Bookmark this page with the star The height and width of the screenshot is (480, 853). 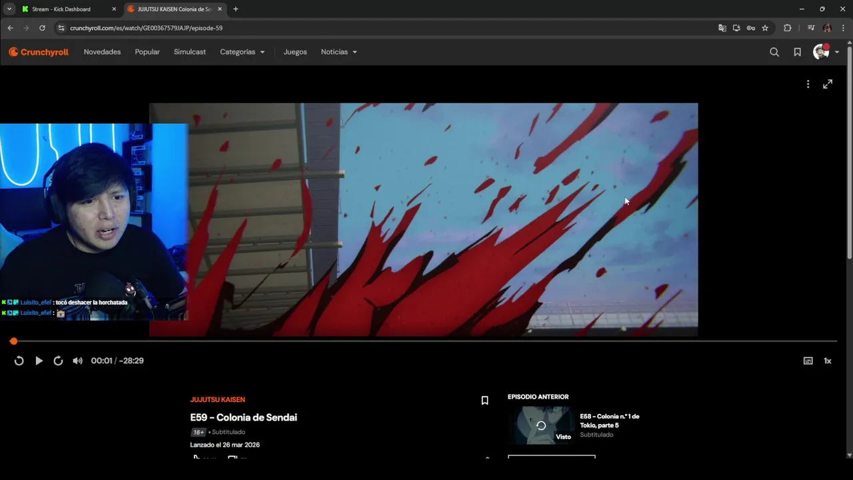point(765,28)
